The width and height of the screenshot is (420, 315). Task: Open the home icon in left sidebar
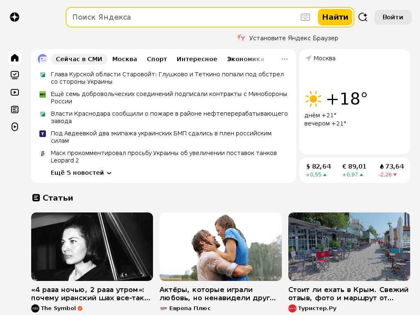point(15,58)
